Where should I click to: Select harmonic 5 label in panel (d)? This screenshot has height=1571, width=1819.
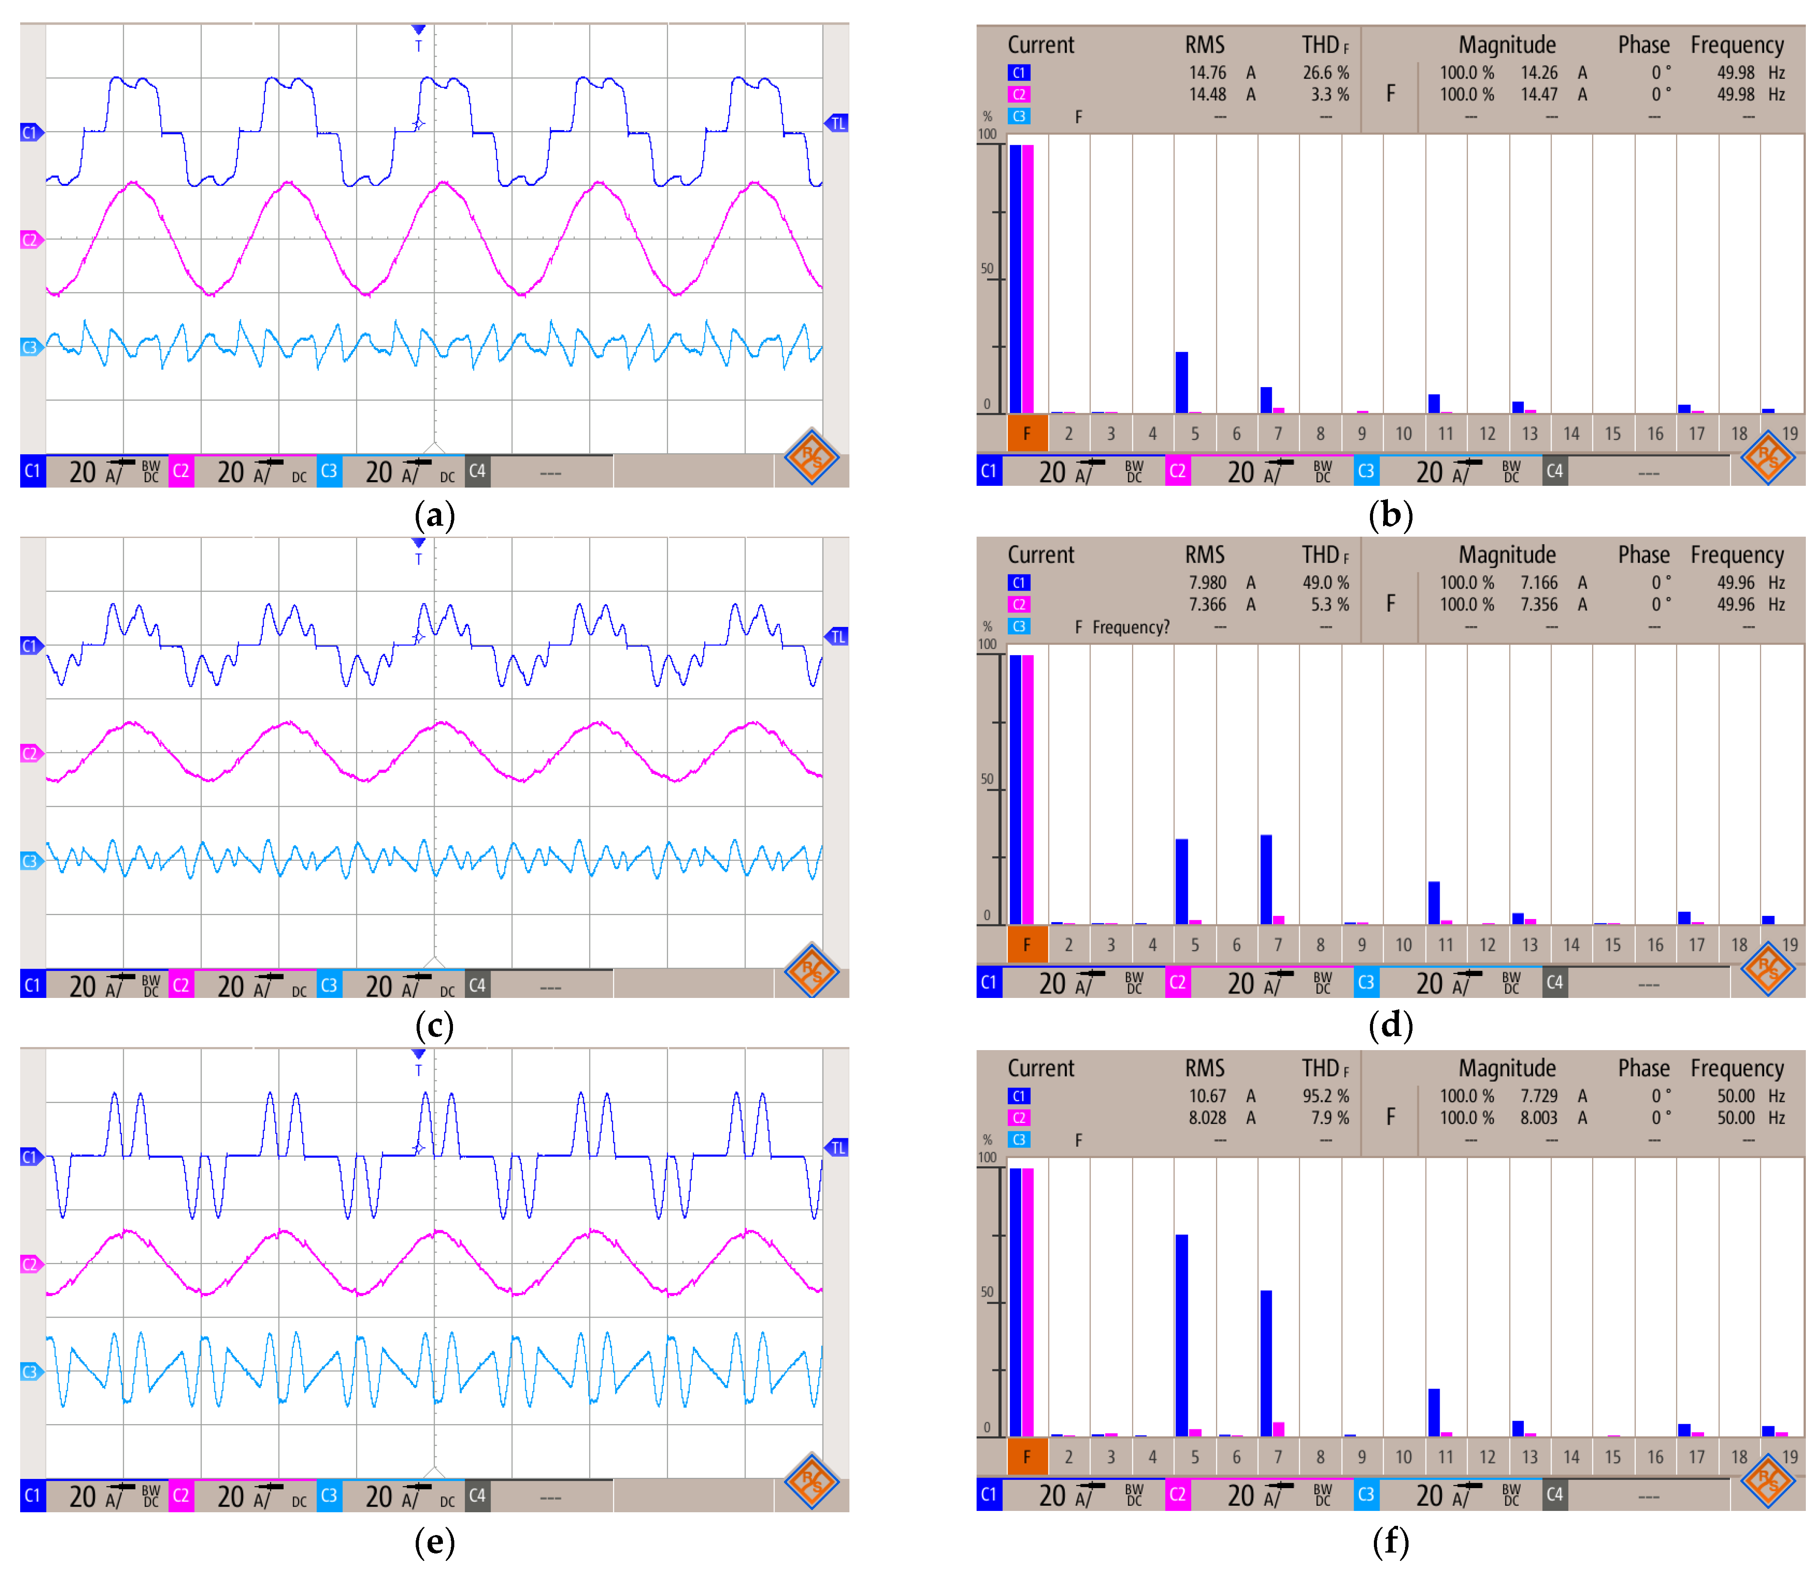[1194, 945]
